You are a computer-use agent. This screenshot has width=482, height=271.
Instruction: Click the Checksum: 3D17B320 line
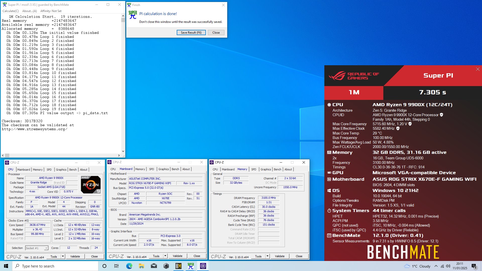click(x=22, y=121)
